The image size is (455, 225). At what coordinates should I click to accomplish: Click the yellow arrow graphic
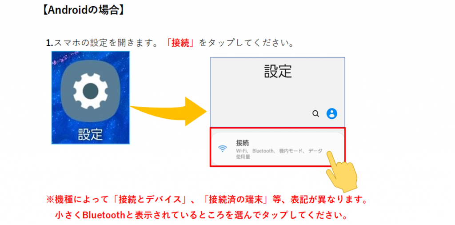point(168,112)
